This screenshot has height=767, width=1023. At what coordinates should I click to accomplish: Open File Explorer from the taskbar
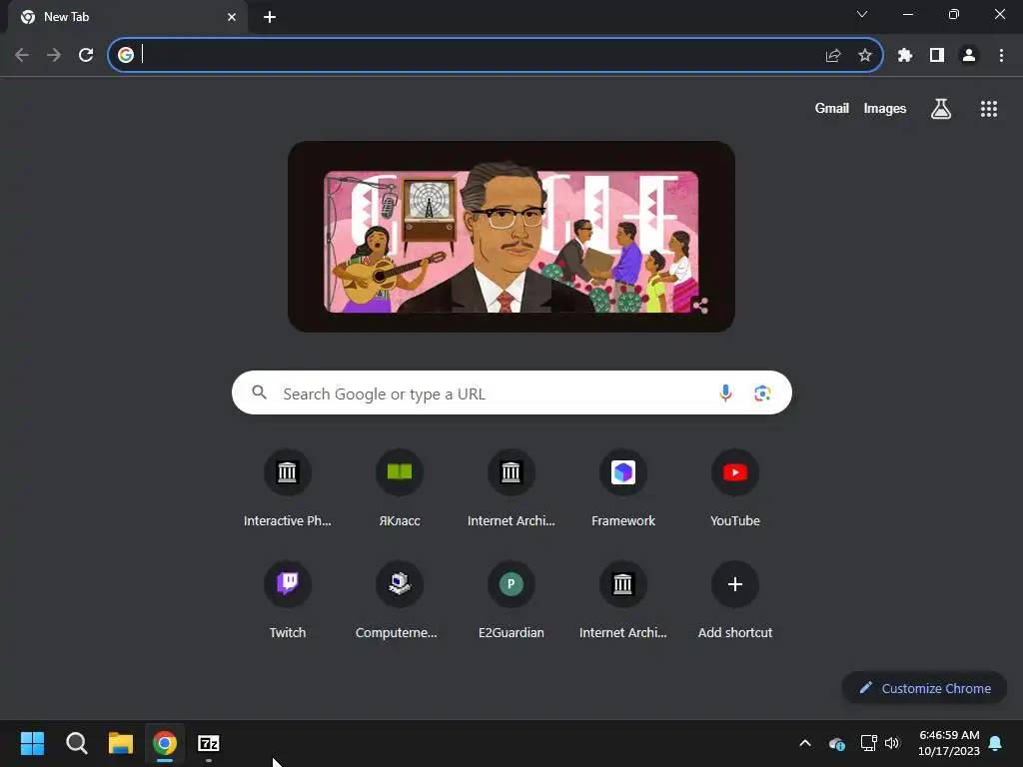121,743
